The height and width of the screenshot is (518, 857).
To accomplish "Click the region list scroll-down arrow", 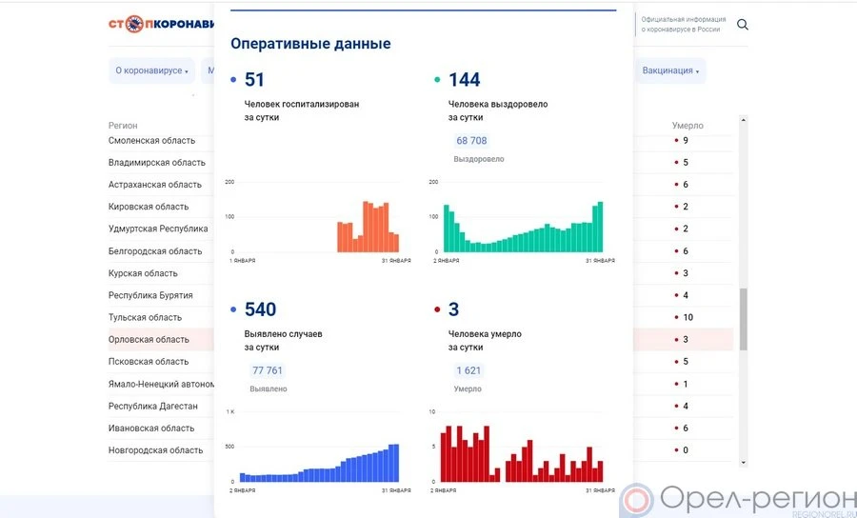I will (744, 463).
